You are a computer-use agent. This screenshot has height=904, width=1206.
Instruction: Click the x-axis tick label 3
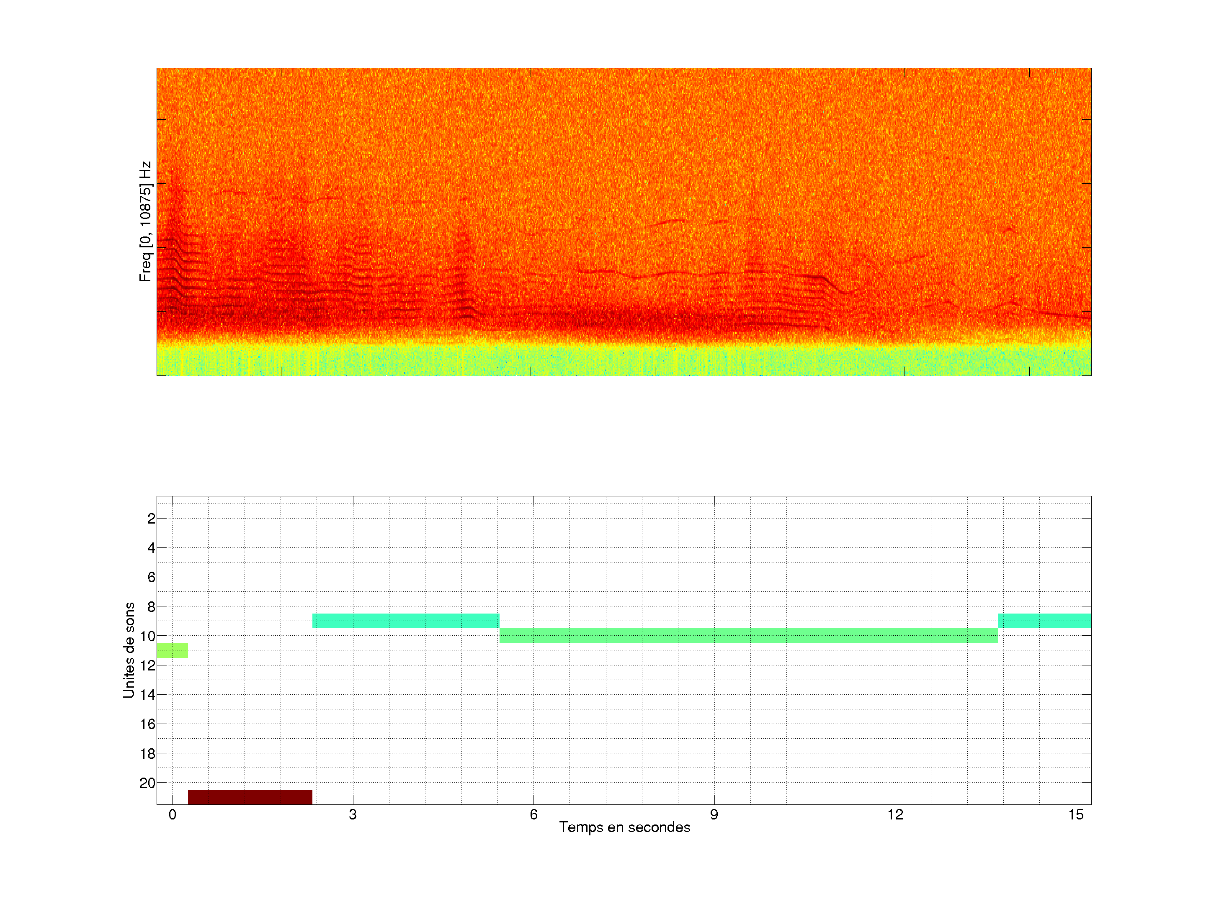[x=353, y=814]
